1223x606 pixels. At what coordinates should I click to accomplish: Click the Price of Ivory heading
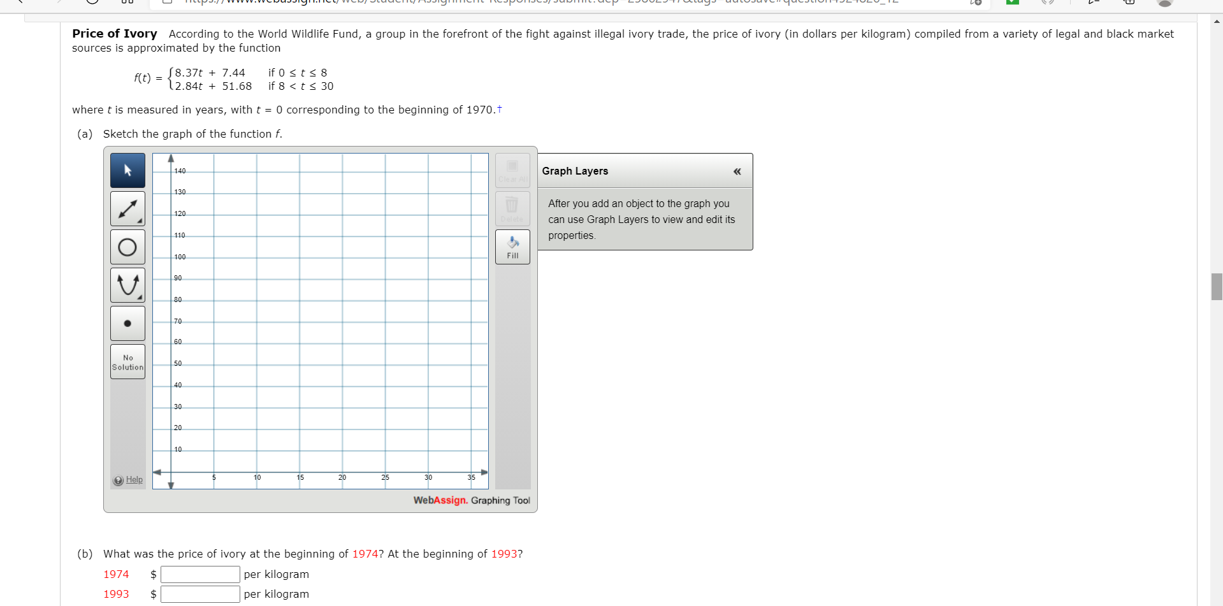pyautogui.click(x=115, y=33)
